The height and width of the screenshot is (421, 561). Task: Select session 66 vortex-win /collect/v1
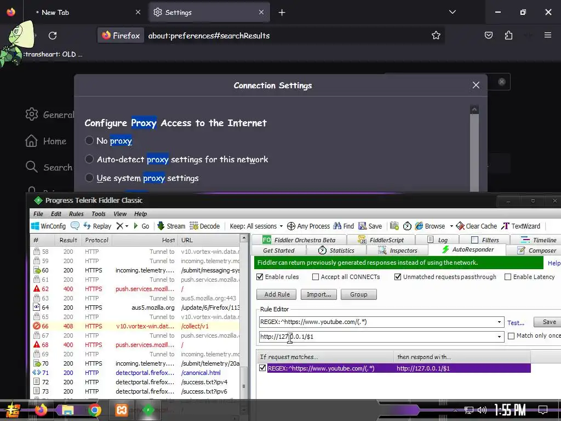point(135,326)
